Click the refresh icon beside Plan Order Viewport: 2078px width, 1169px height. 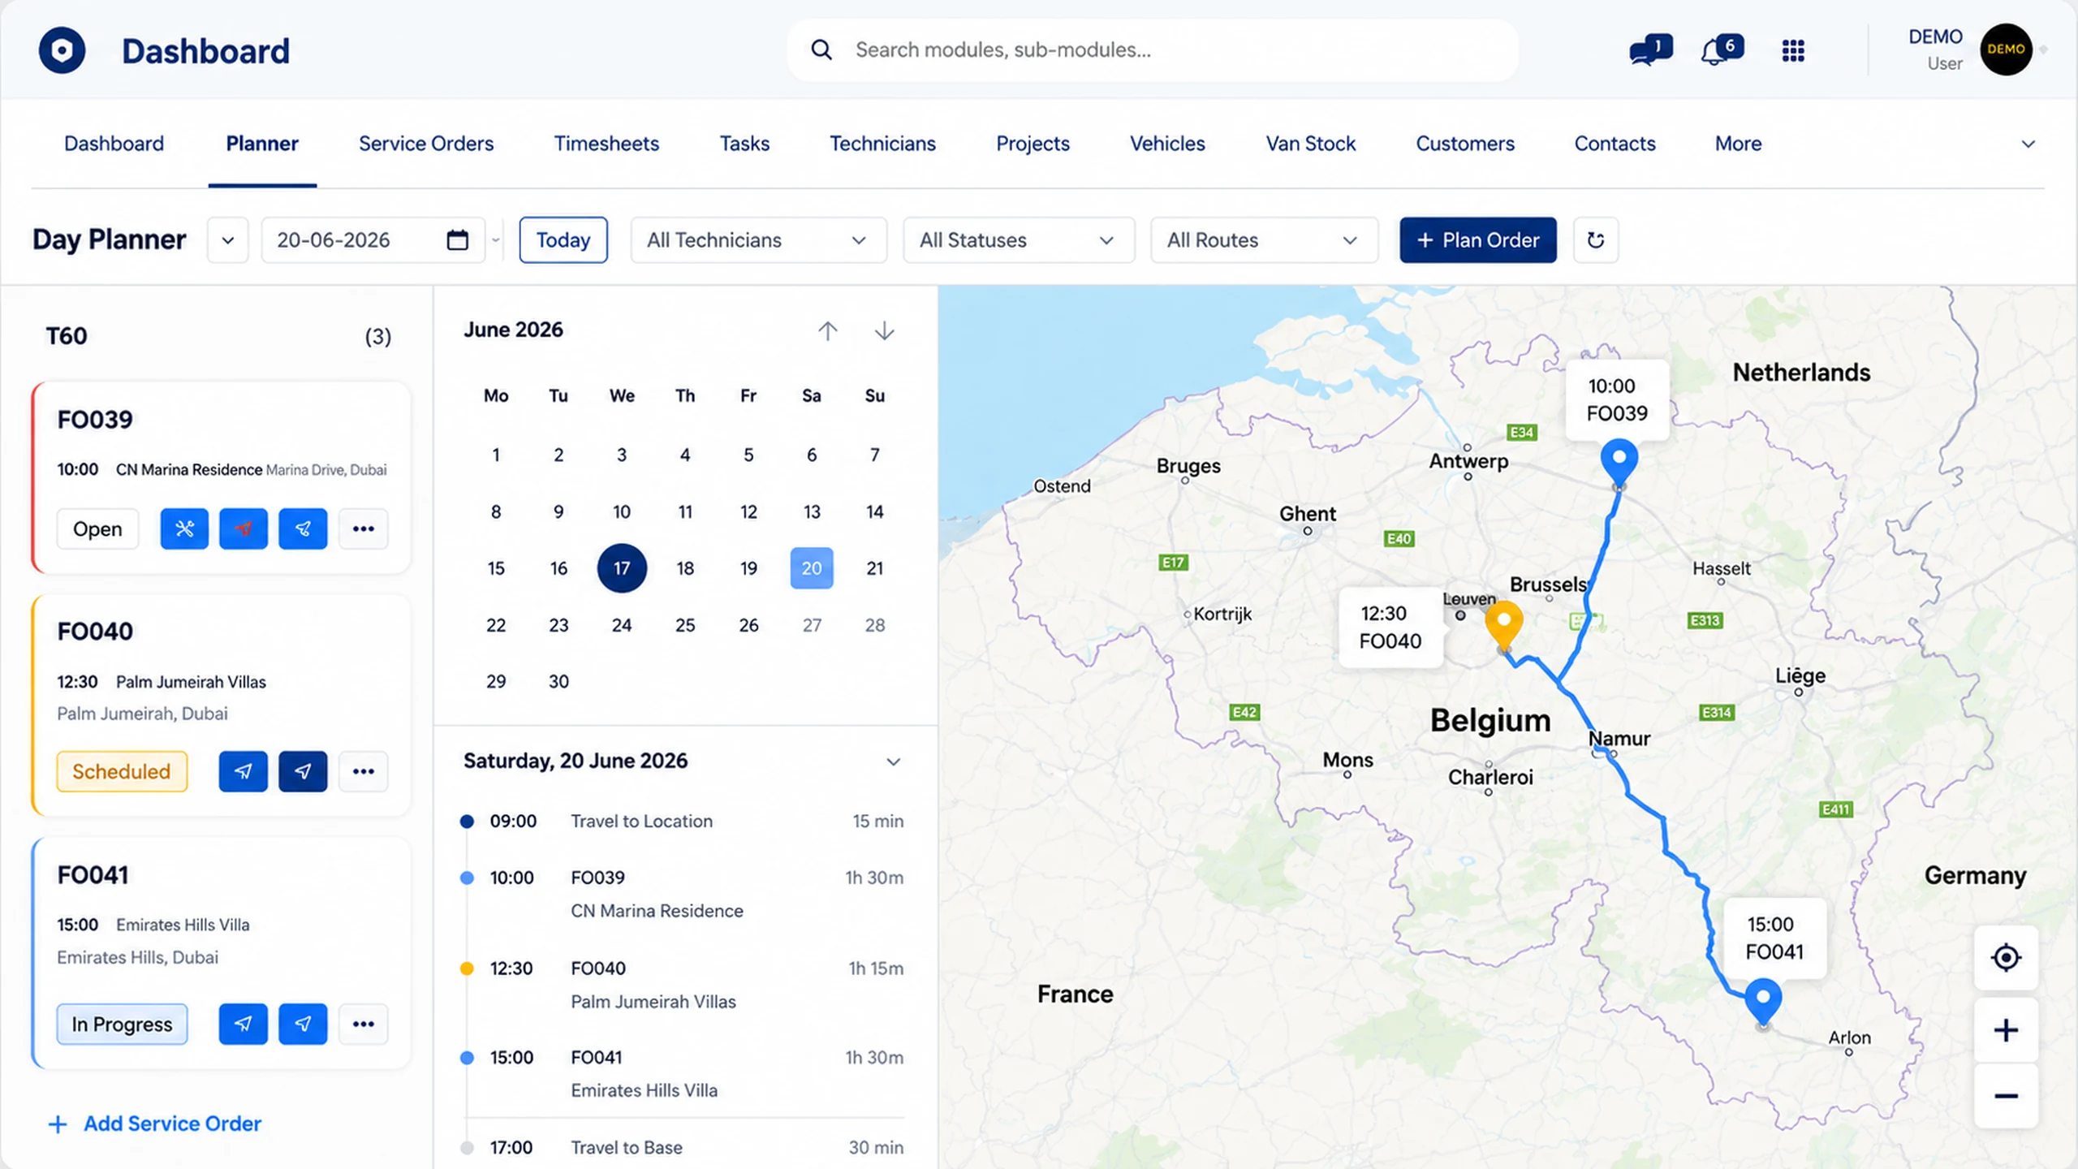1596,239
